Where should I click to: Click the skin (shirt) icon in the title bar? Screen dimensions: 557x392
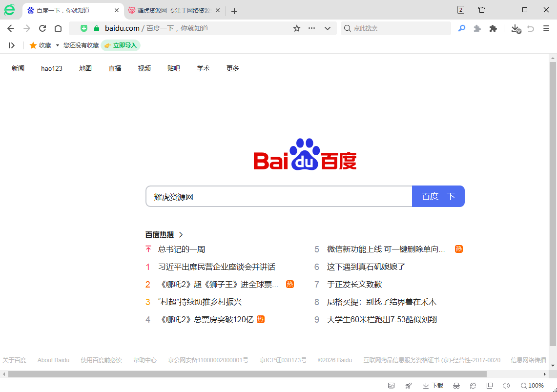coord(482,10)
